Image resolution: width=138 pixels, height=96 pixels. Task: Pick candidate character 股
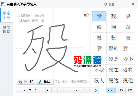point(128,38)
